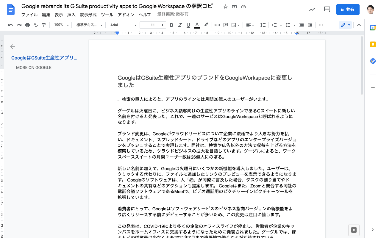Viewport: 381px width, 238px height.
Task: Click the font size field showing 11
Action: point(153,25)
